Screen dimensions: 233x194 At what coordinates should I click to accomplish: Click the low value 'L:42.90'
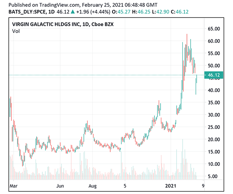pos(161,12)
